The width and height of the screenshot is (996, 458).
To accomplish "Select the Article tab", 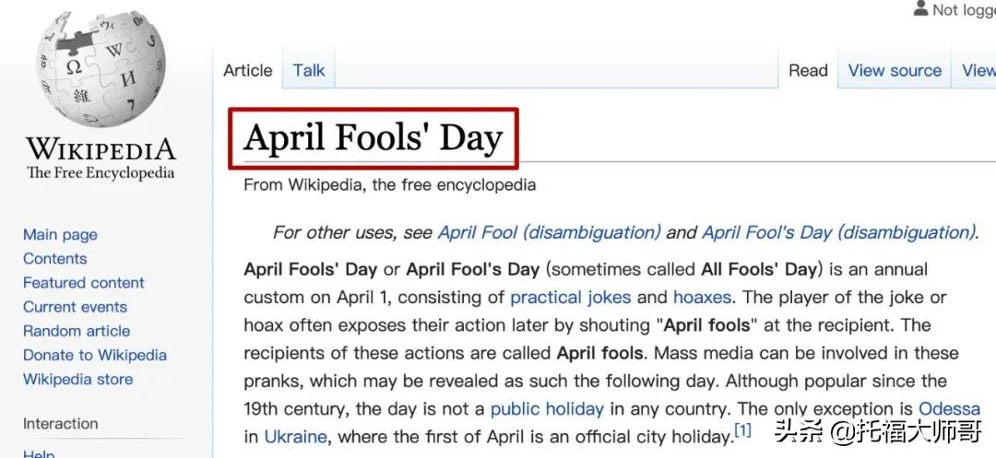I will tap(248, 70).
